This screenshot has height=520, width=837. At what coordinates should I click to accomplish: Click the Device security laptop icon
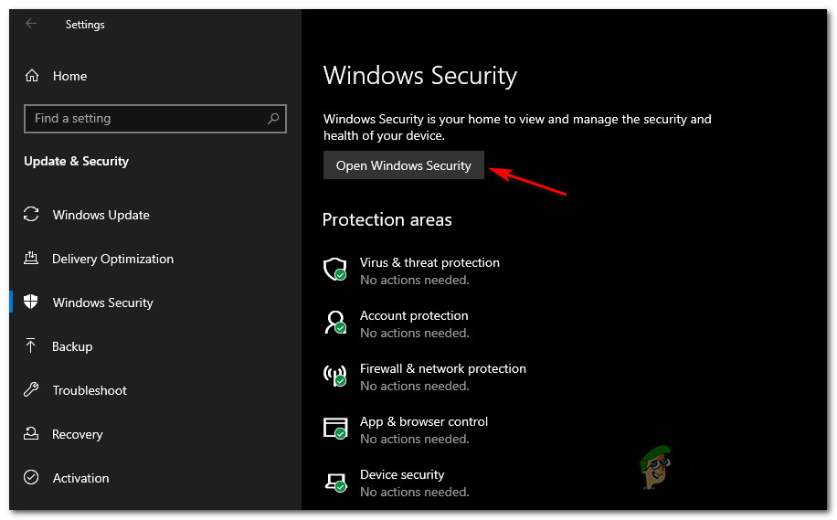[x=335, y=482]
